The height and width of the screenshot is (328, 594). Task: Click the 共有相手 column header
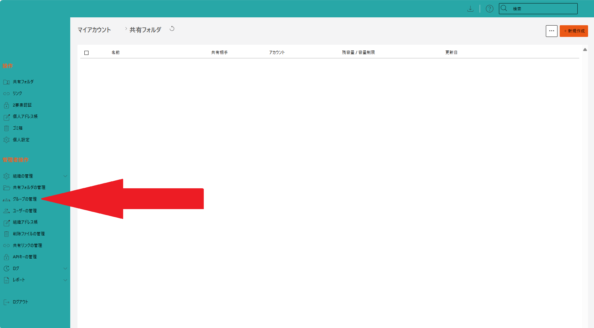[x=220, y=52]
